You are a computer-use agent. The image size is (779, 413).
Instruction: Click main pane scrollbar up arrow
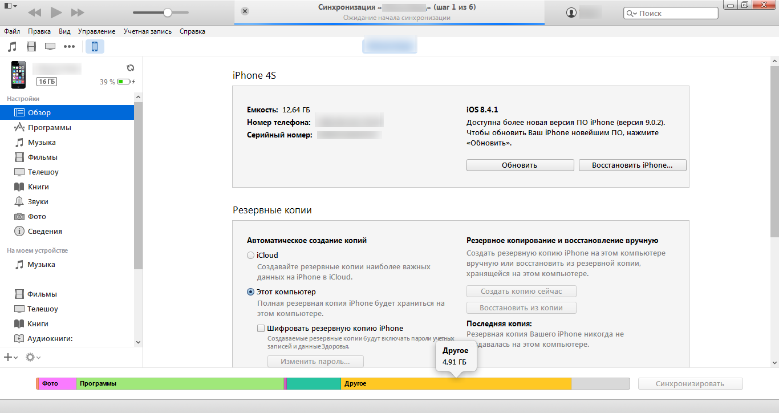pyautogui.click(x=774, y=61)
